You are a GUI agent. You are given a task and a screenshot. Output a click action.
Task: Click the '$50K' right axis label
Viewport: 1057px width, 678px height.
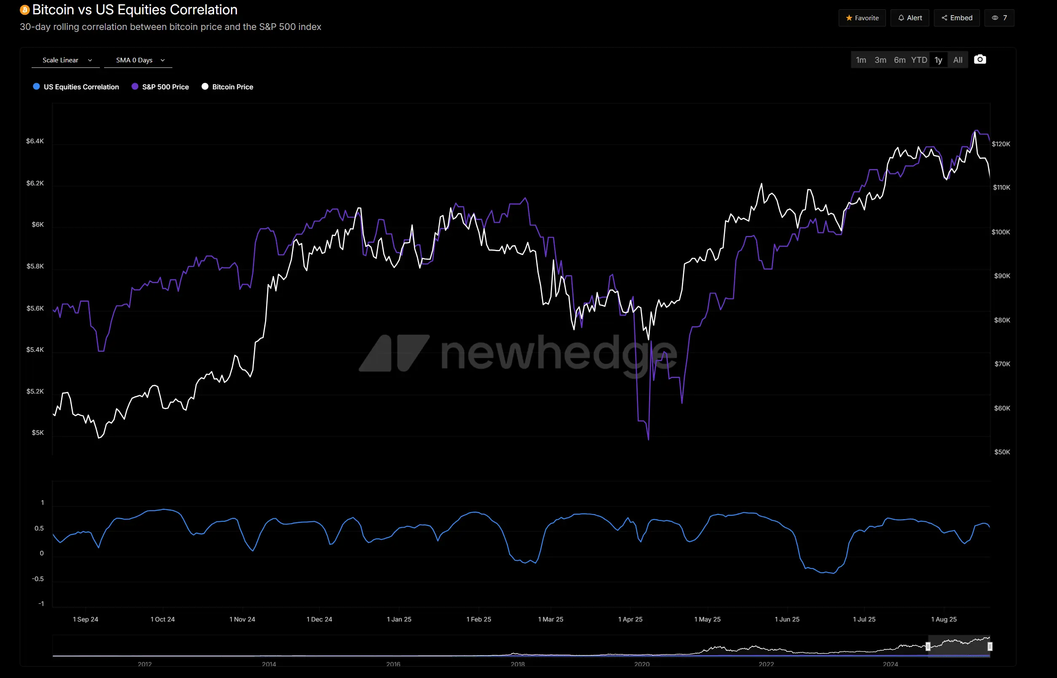pyautogui.click(x=1002, y=452)
